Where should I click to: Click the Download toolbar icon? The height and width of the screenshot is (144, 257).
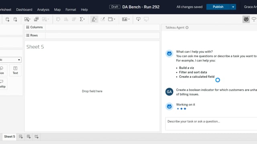pyautogui.click(x=138, y=19)
